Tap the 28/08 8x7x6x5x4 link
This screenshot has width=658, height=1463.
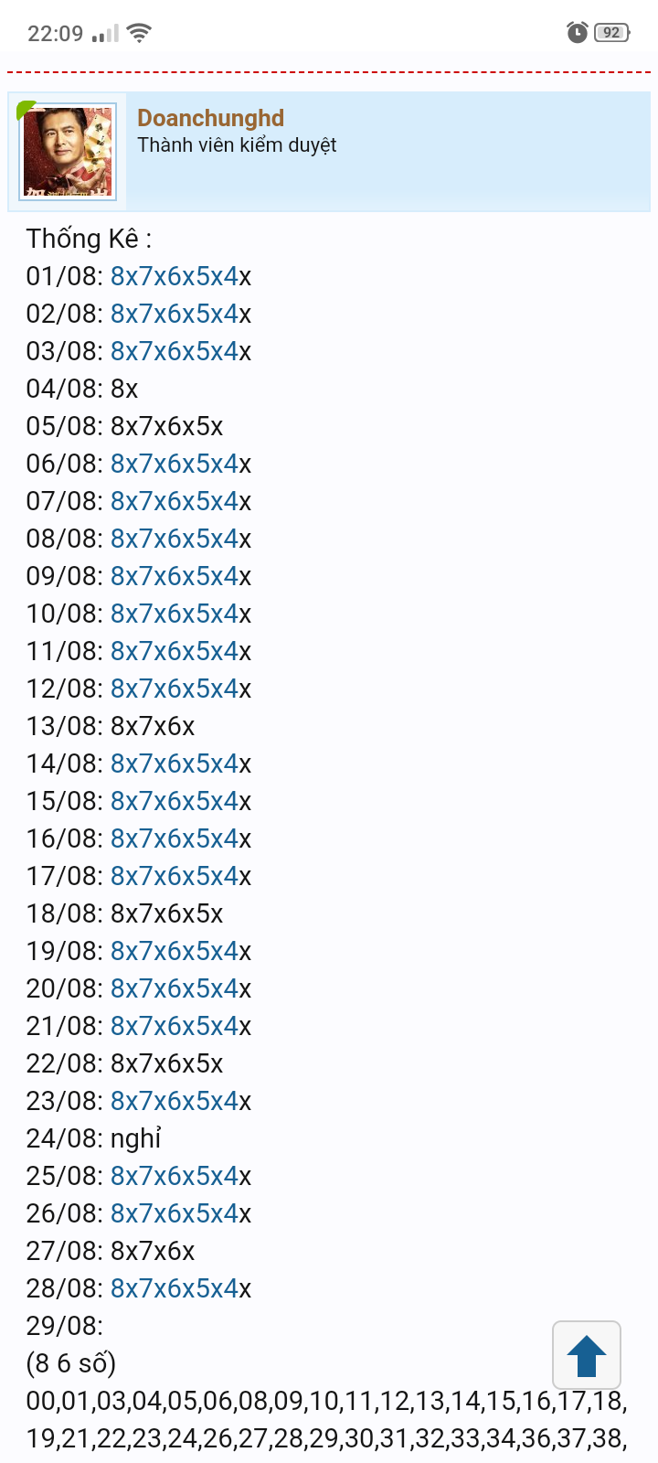click(175, 1288)
